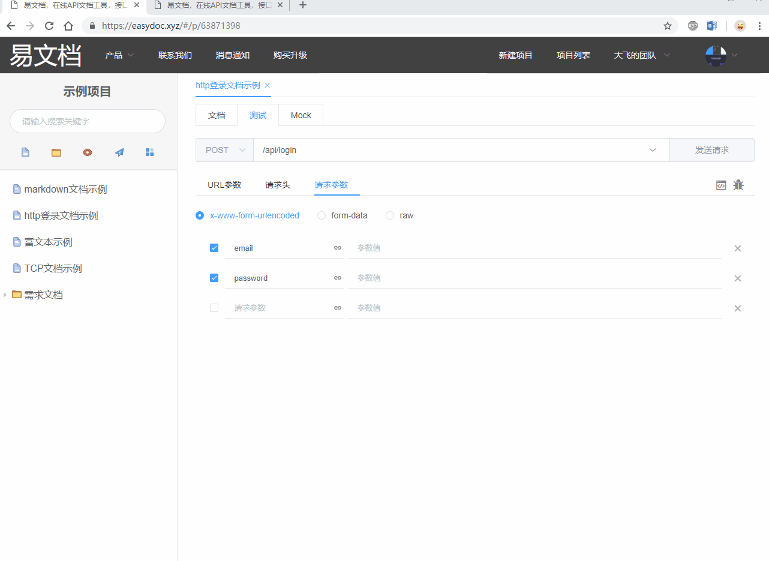The height and width of the screenshot is (561, 769).
Task: Click the orange folder icon in sidebar toolbar
Action: pos(56,152)
